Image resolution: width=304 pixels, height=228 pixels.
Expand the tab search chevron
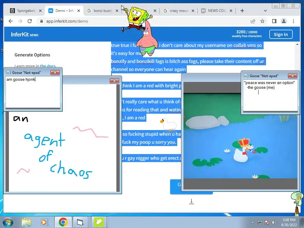pos(265,11)
